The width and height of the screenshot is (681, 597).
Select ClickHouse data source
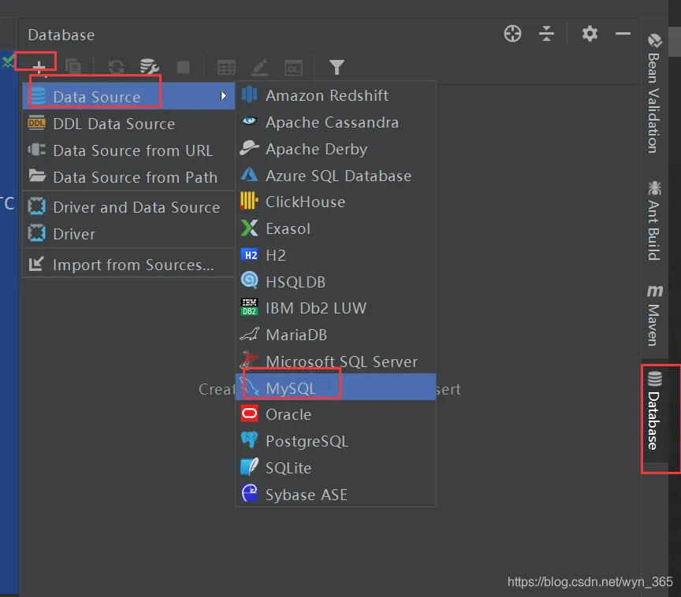point(336,202)
